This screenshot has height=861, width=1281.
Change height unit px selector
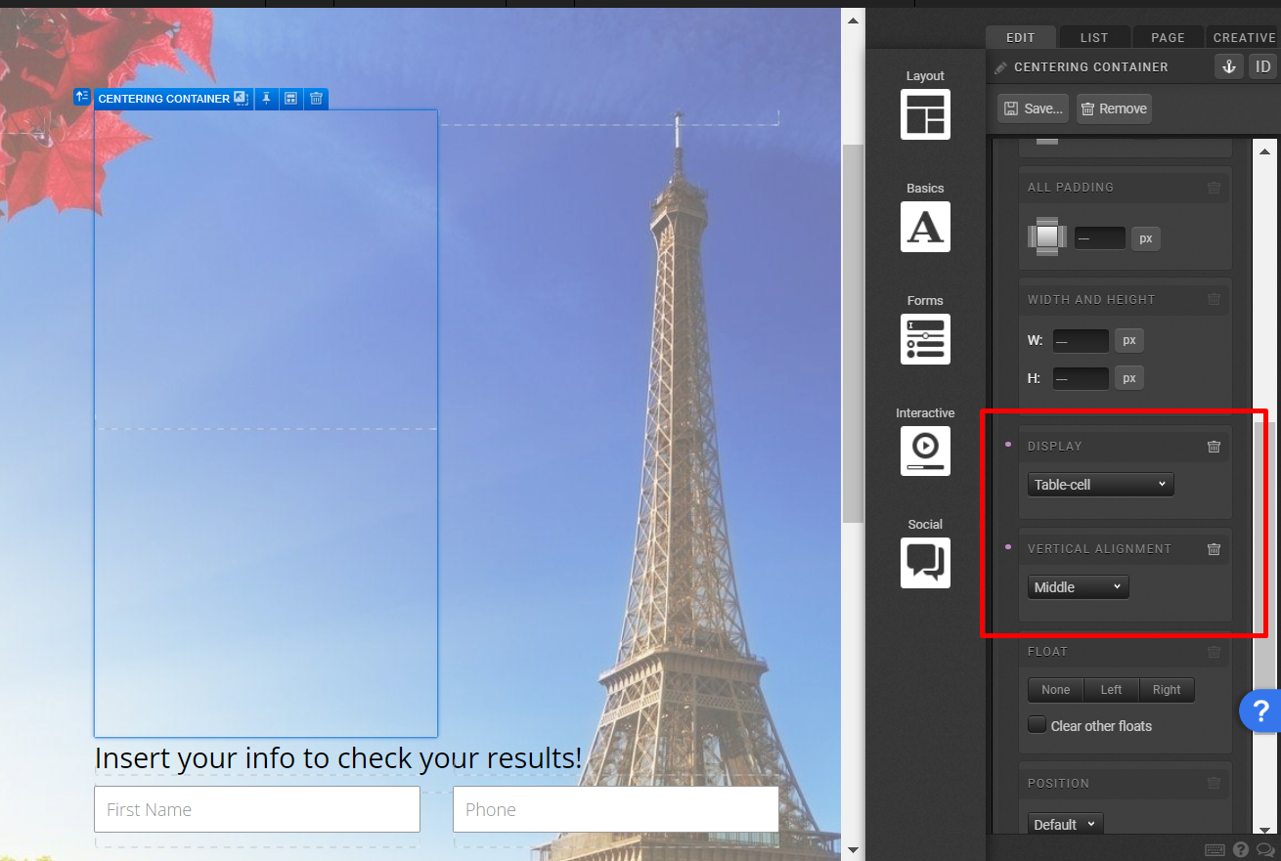pos(1129,378)
